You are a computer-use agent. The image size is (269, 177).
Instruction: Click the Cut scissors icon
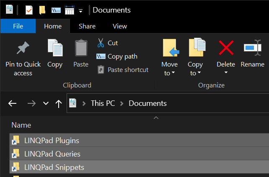click(x=101, y=43)
